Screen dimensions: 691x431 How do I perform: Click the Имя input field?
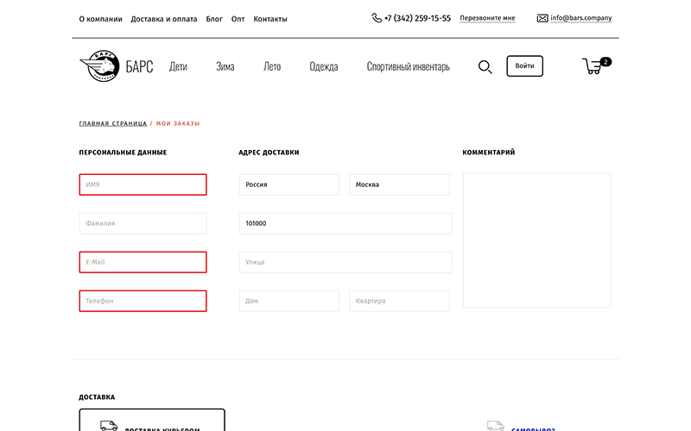coord(143,184)
